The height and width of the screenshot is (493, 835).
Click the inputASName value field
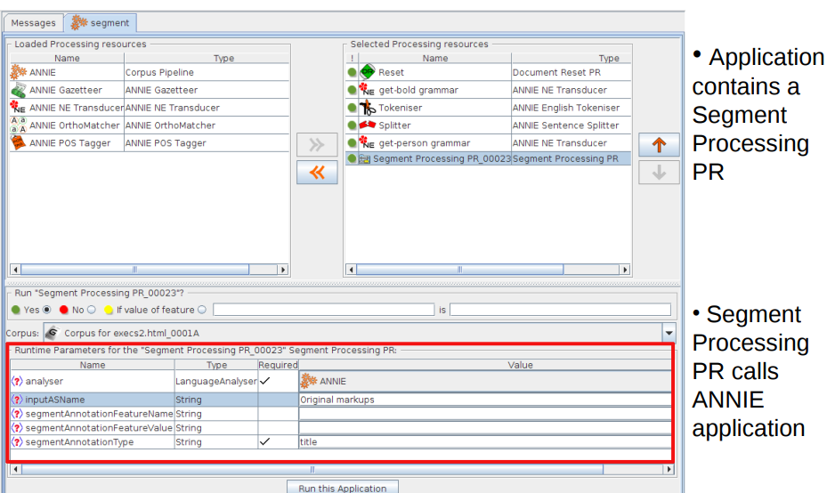[485, 400]
